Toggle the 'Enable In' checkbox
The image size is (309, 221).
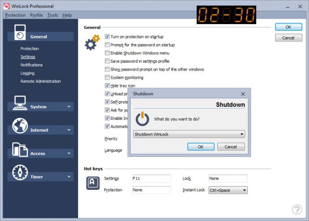click(107, 118)
